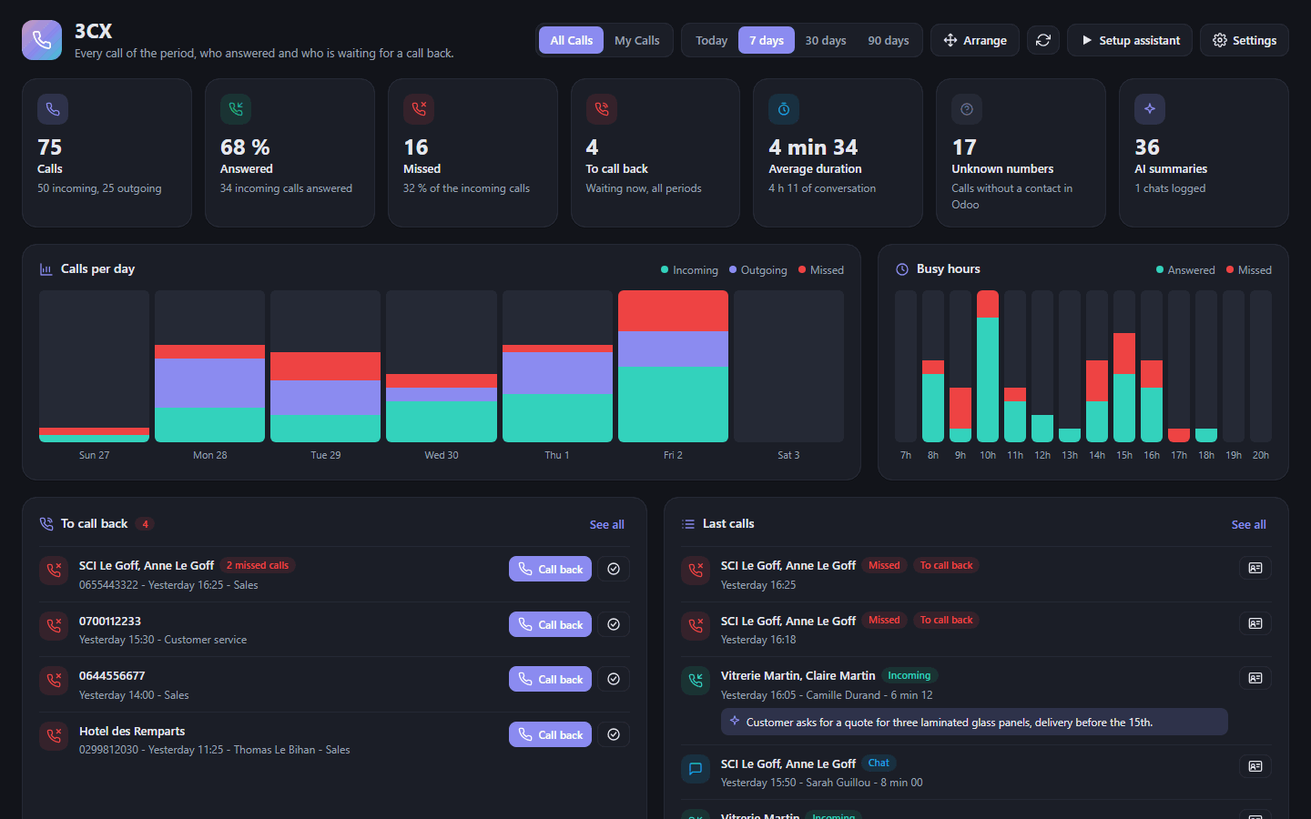Open See all in To call back panel
The width and height of the screenshot is (1311, 819).
click(606, 524)
